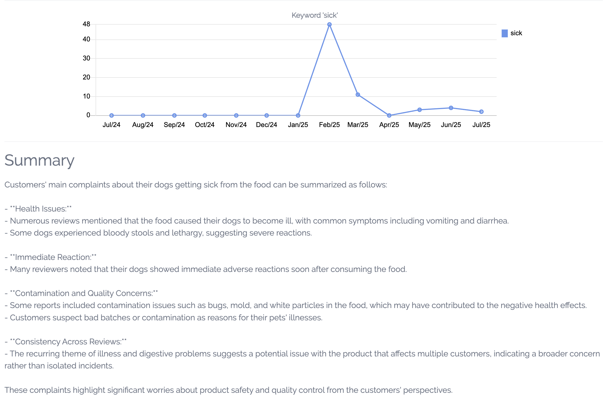Click the Oct/24 data point marker
Image resolution: width=604 pixels, height=404 pixels.
(205, 115)
